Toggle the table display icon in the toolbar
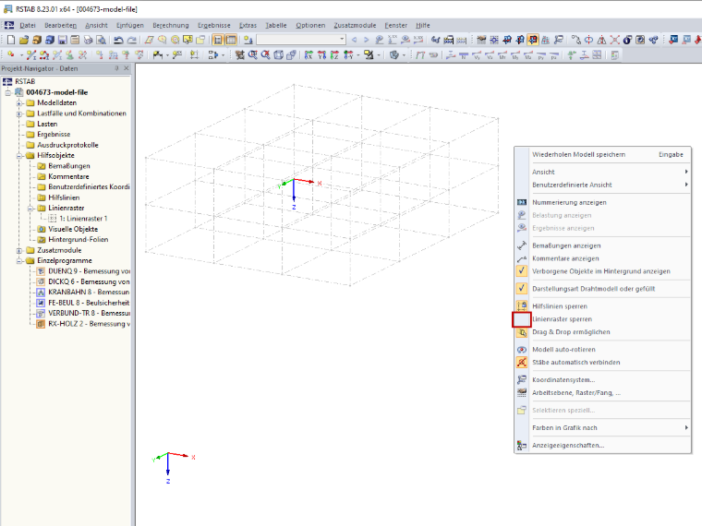Screen dimensions: 702x526 [231, 41]
